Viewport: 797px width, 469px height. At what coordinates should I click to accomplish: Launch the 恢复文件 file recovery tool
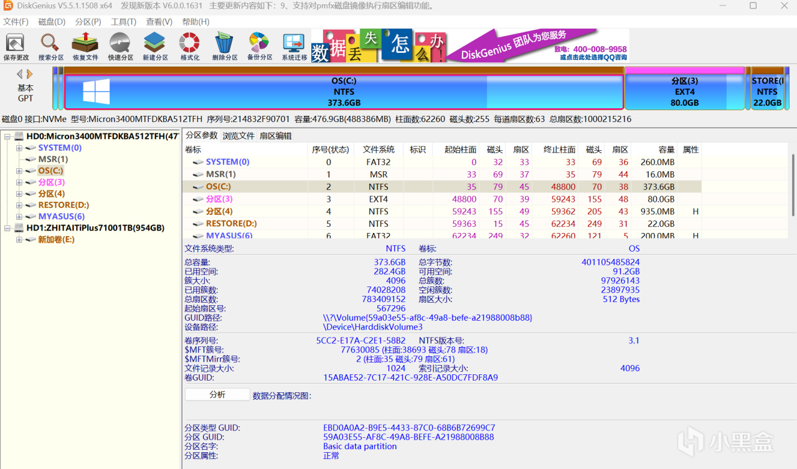pyautogui.click(x=85, y=47)
